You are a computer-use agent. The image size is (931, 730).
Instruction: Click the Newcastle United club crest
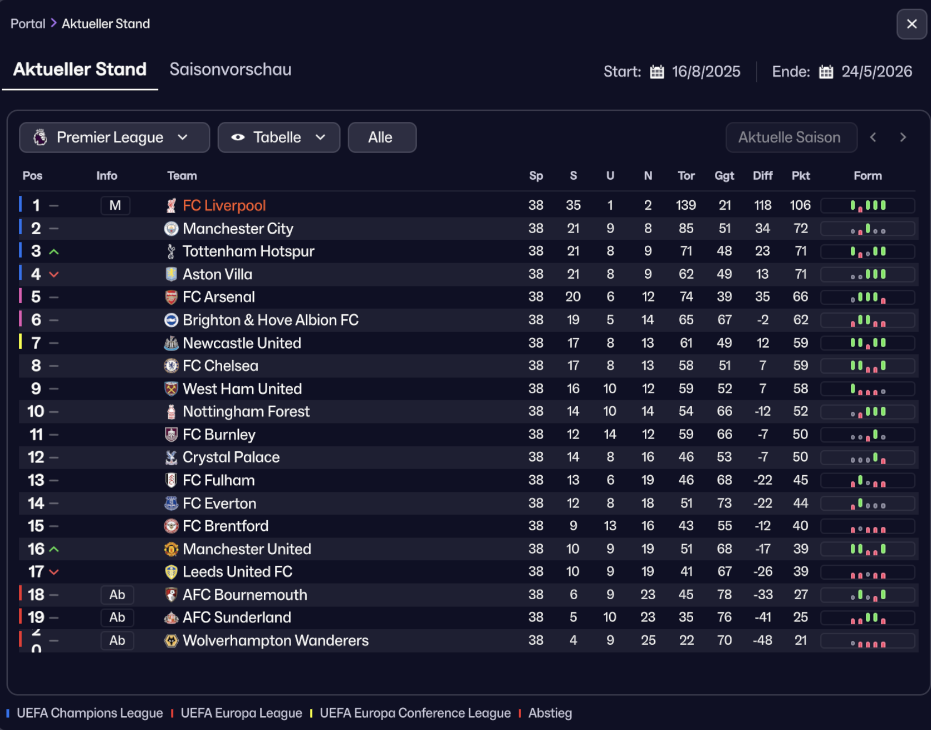point(171,343)
